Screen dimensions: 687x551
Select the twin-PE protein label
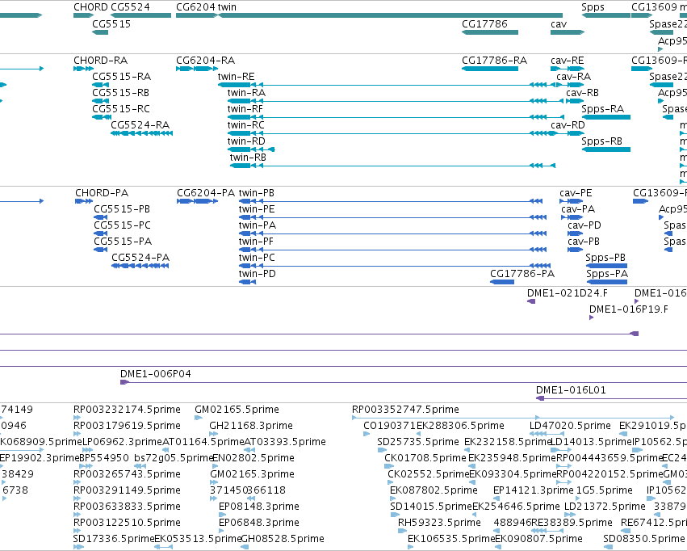[257, 209]
